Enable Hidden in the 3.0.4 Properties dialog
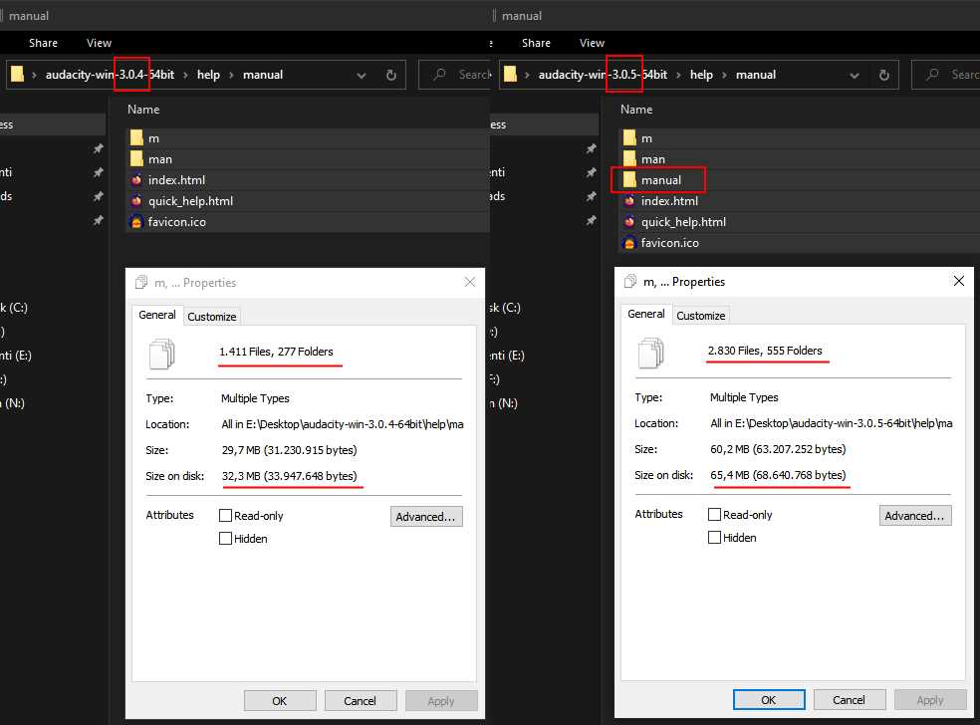Image resolution: width=980 pixels, height=725 pixels. coord(226,538)
